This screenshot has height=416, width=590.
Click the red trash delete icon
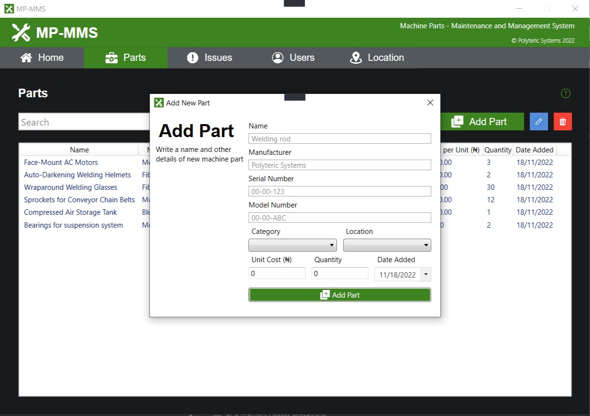[x=562, y=121]
